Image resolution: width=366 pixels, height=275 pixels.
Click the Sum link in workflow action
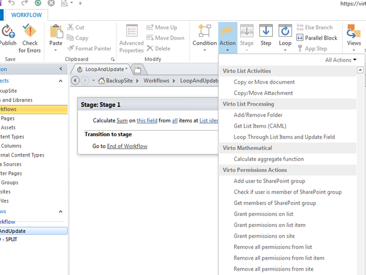[x=123, y=121]
